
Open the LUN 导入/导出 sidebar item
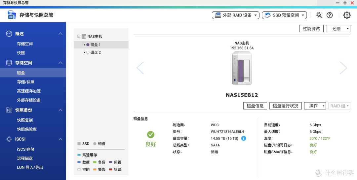click(30, 167)
